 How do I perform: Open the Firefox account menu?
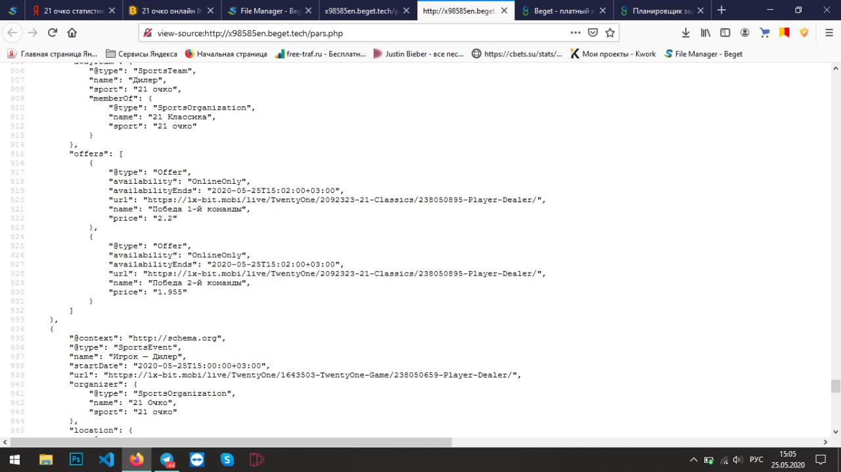(x=745, y=33)
